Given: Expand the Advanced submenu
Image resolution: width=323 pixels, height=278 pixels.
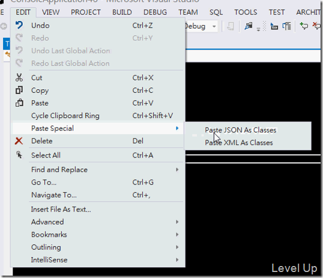Looking at the screenshot, I should point(177,222).
